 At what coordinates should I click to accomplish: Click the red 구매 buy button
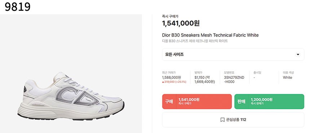click(197, 101)
